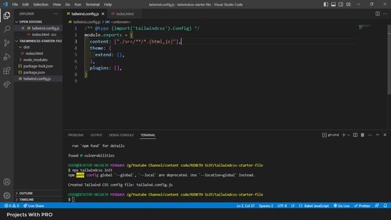Close tailwind.config.js in Open Editors
391x220 pixels.
pos(23,28)
